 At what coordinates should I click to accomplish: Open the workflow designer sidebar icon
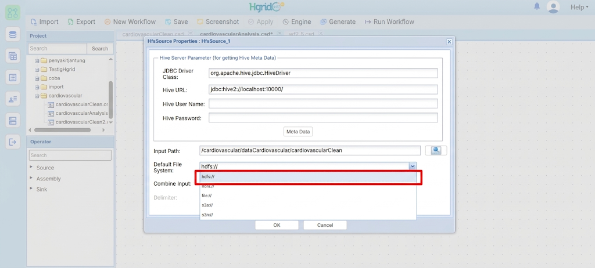13,13
